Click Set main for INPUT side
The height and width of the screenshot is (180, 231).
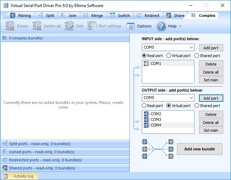[211, 80]
